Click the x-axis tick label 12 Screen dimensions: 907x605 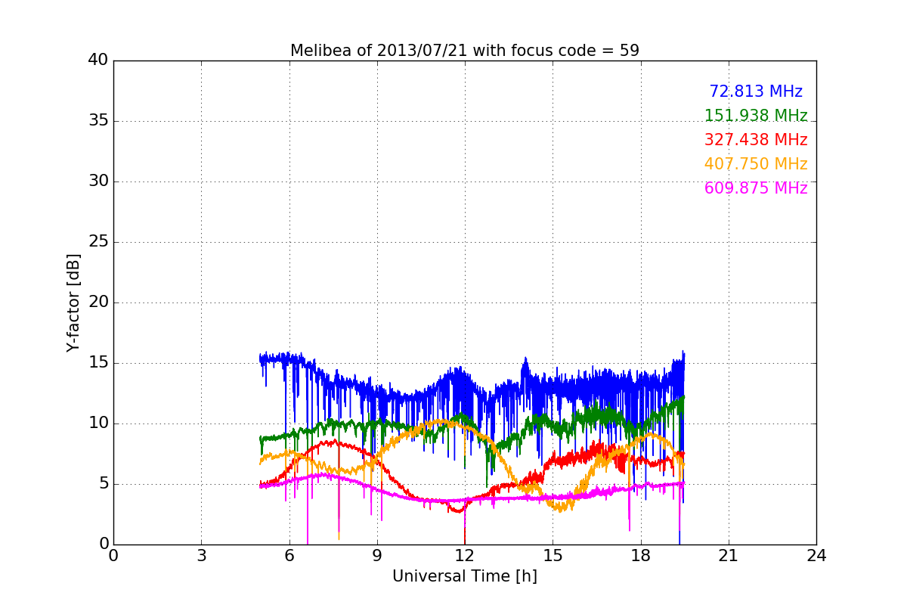pyautogui.click(x=465, y=556)
